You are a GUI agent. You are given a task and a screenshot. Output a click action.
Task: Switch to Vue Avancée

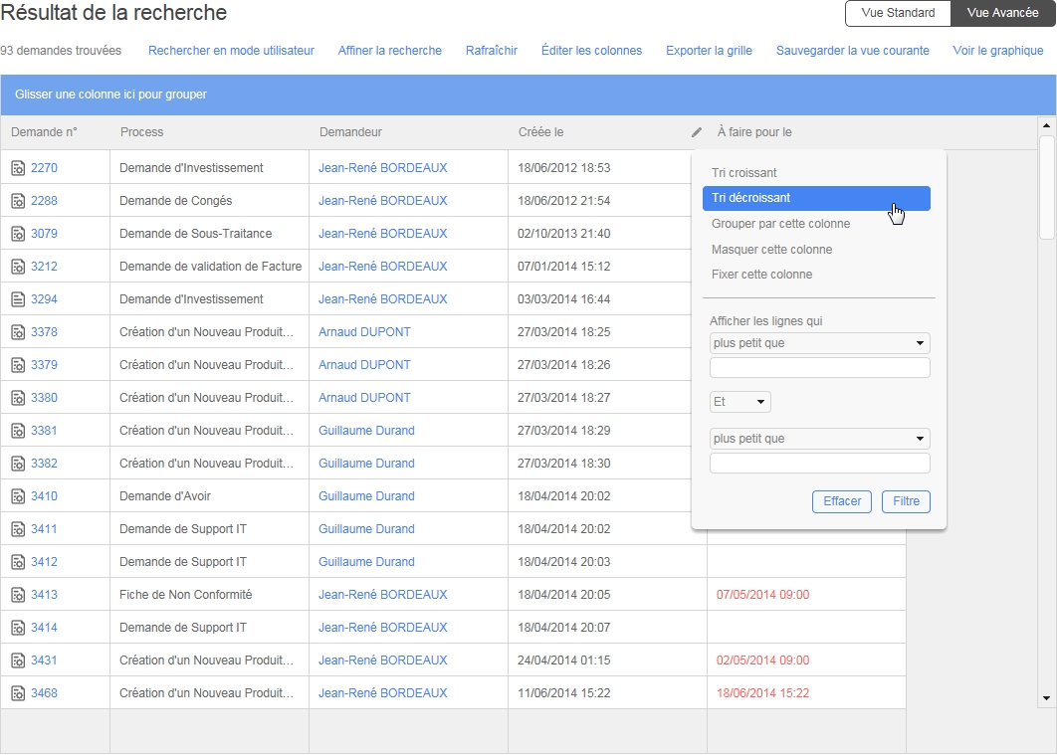point(1002,13)
